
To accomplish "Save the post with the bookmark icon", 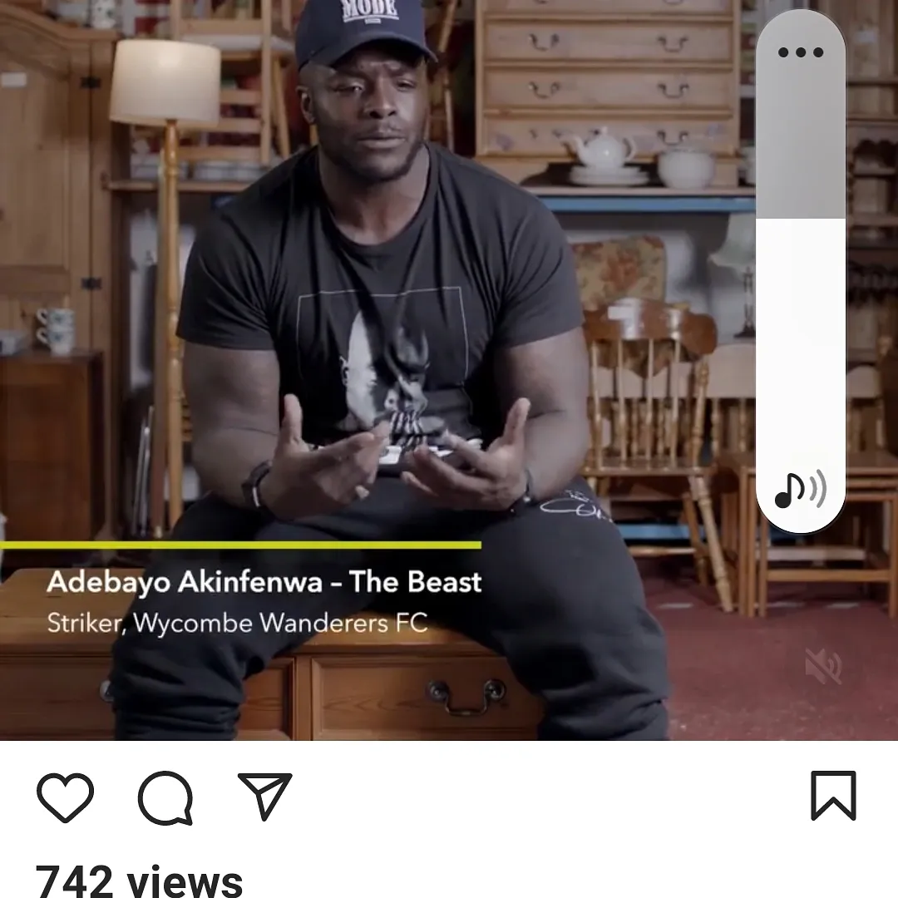I will pos(833,796).
